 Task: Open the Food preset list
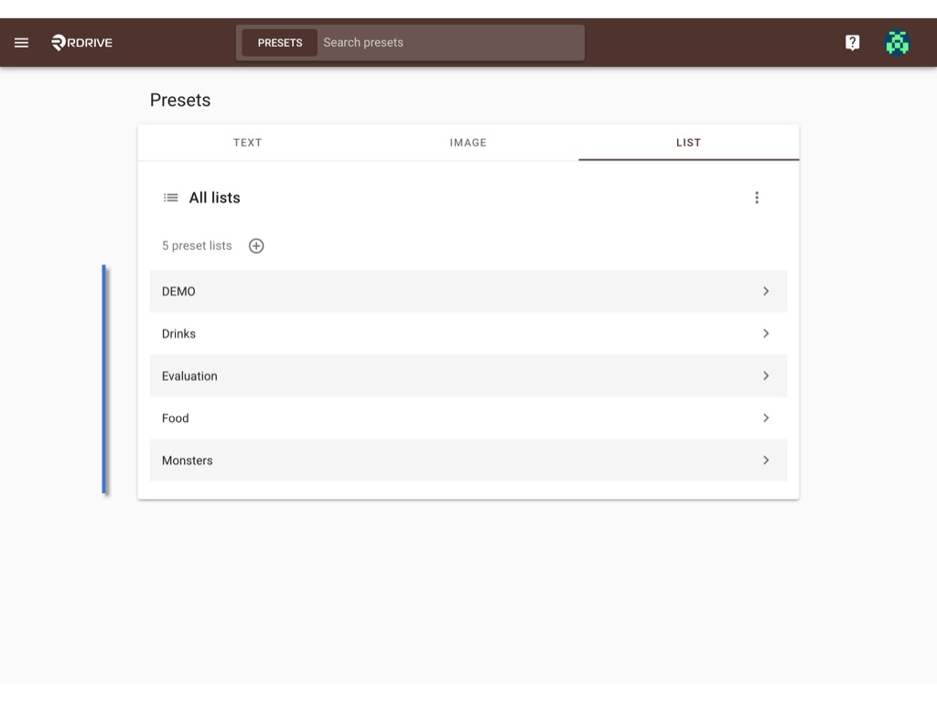click(468, 417)
